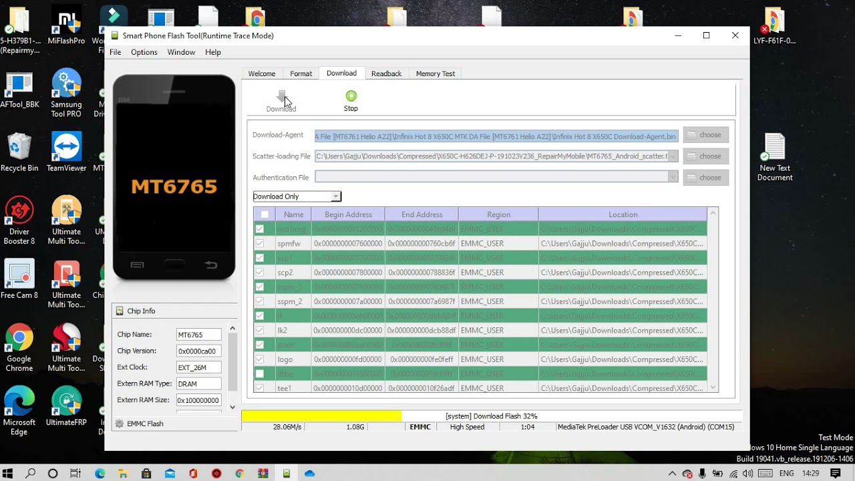Open WinRAR icon in the taskbar
855x481 pixels.
263,473
